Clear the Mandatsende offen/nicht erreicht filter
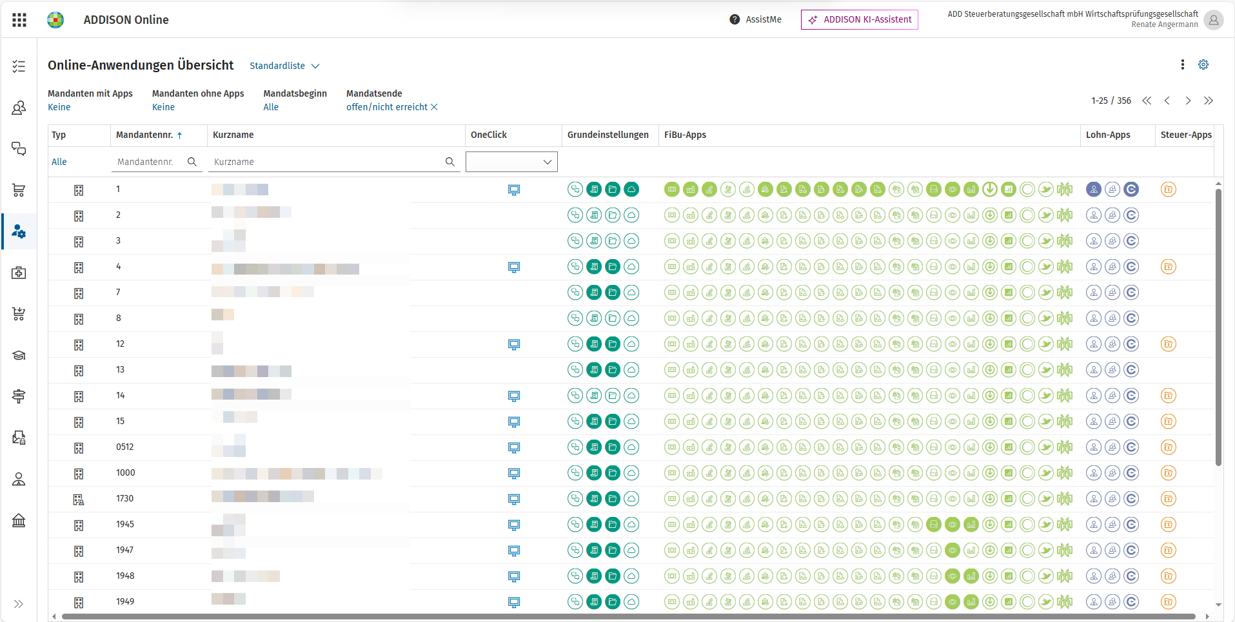The width and height of the screenshot is (1235, 622). pyautogui.click(x=434, y=107)
